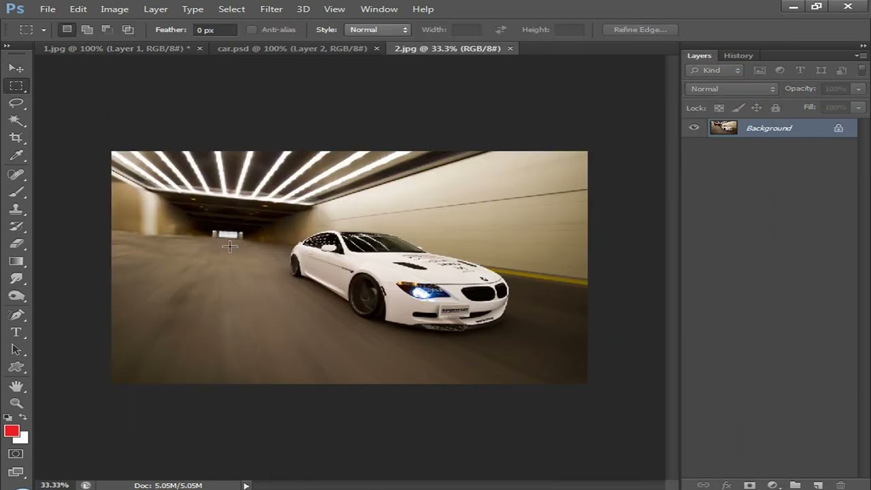Expand the Kind layer filter dropdown
The image size is (871, 490).
[714, 71]
